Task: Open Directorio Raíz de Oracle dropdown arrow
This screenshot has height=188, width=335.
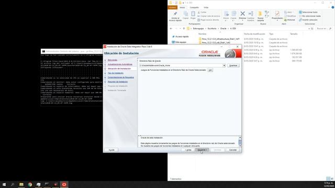Action: 224,65
